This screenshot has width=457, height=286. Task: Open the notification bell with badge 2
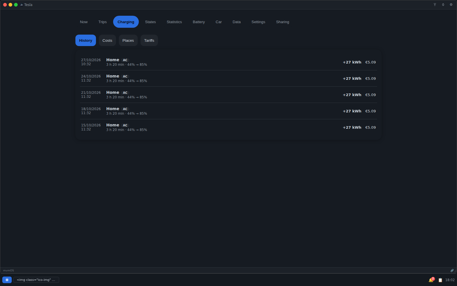pyautogui.click(x=431, y=280)
